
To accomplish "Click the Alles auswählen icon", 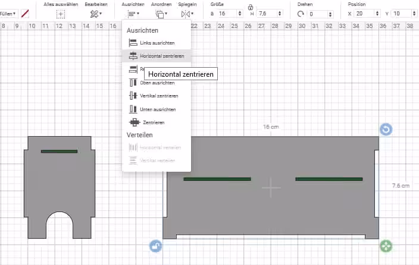I will pyautogui.click(x=61, y=13).
